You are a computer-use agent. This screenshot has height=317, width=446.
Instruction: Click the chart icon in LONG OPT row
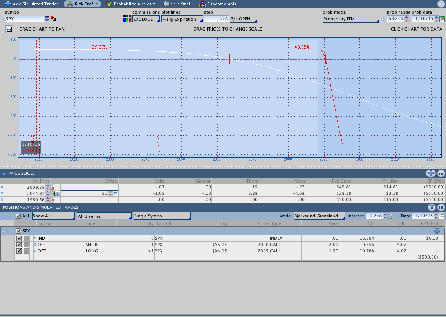pos(26,251)
